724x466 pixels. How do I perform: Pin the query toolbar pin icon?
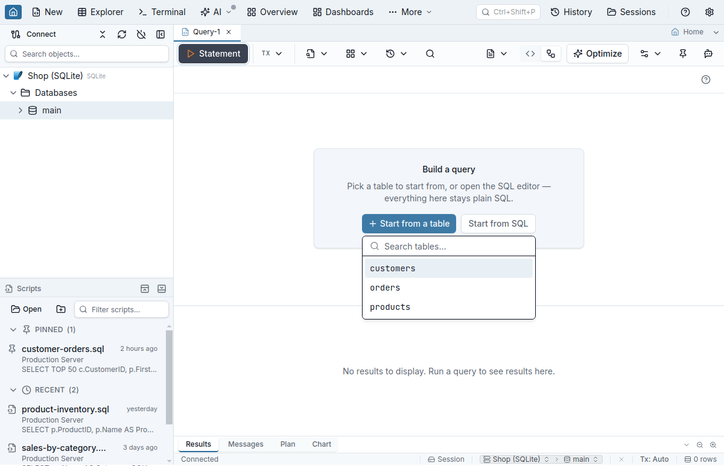coord(683,54)
